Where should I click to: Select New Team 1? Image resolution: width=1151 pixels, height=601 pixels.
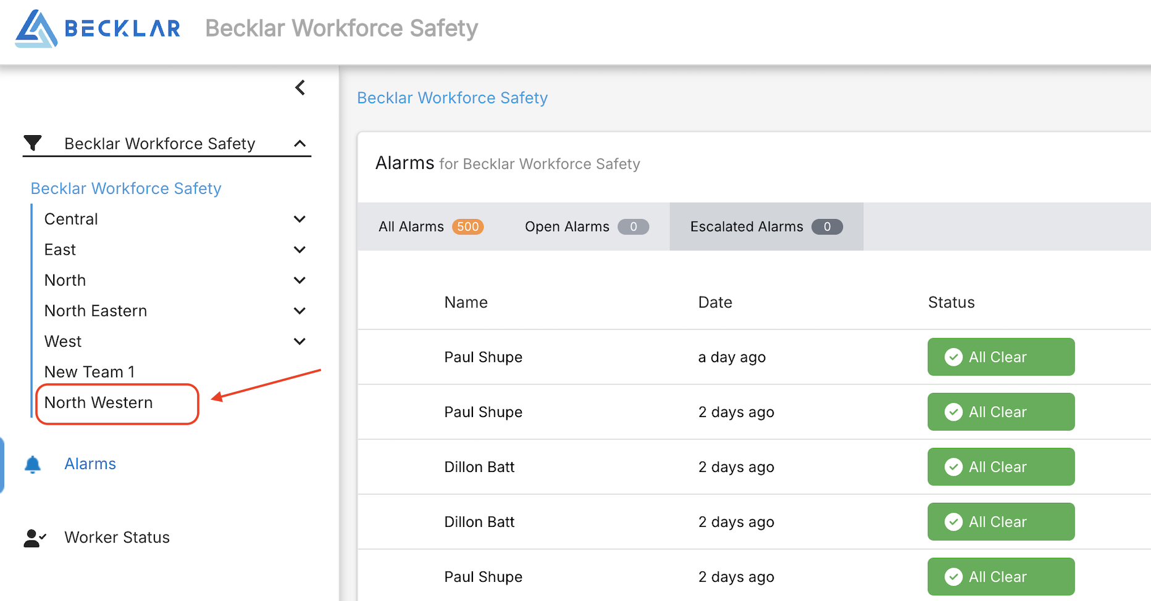tap(90, 372)
